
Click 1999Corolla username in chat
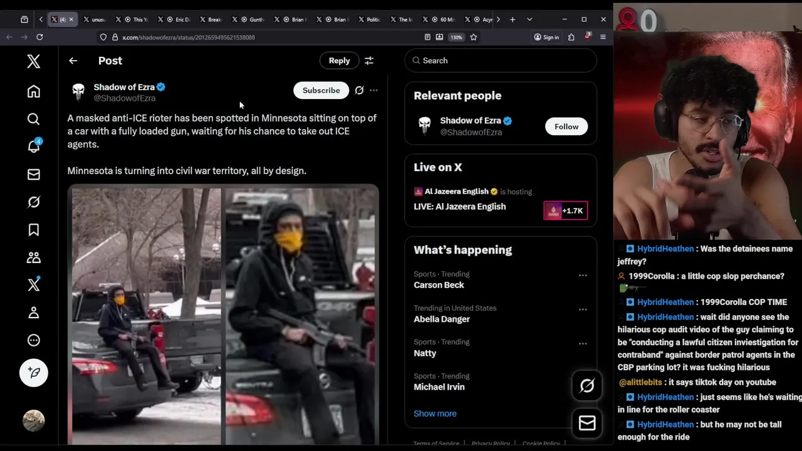click(652, 276)
